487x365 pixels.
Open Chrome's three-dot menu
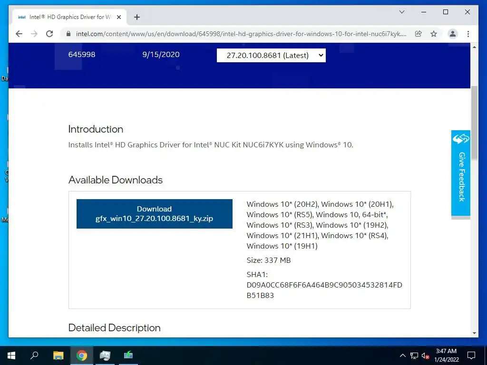tap(468, 34)
